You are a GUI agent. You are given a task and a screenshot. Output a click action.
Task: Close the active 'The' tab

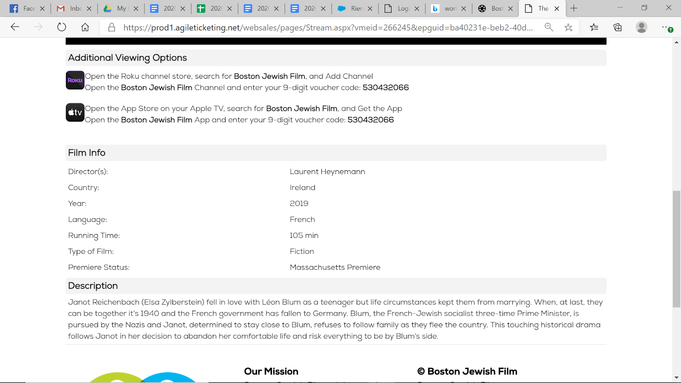pyautogui.click(x=557, y=9)
